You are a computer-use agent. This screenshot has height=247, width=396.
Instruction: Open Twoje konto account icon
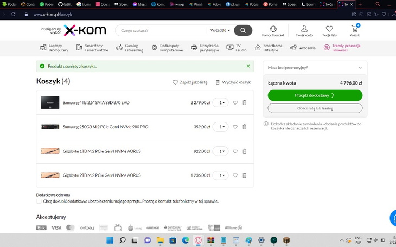point(304,29)
